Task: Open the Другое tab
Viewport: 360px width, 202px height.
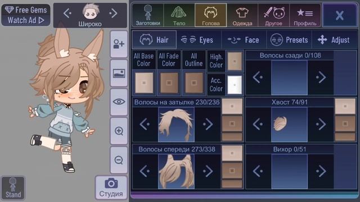Action: tap(274, 15)
